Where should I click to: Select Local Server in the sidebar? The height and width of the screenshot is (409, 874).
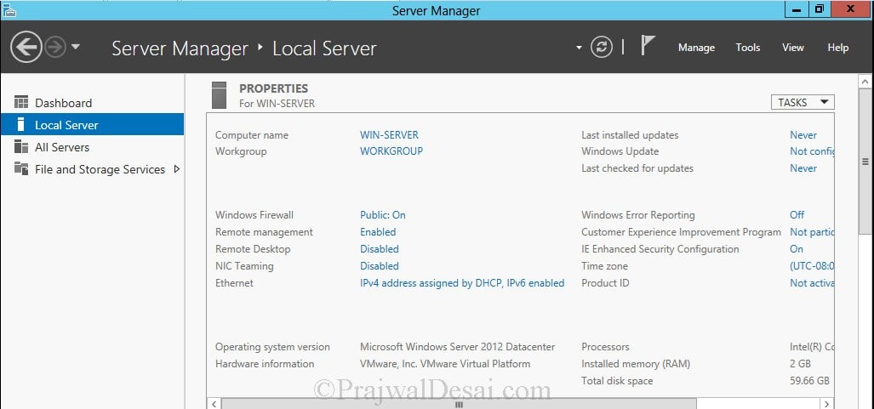[92, 124]
